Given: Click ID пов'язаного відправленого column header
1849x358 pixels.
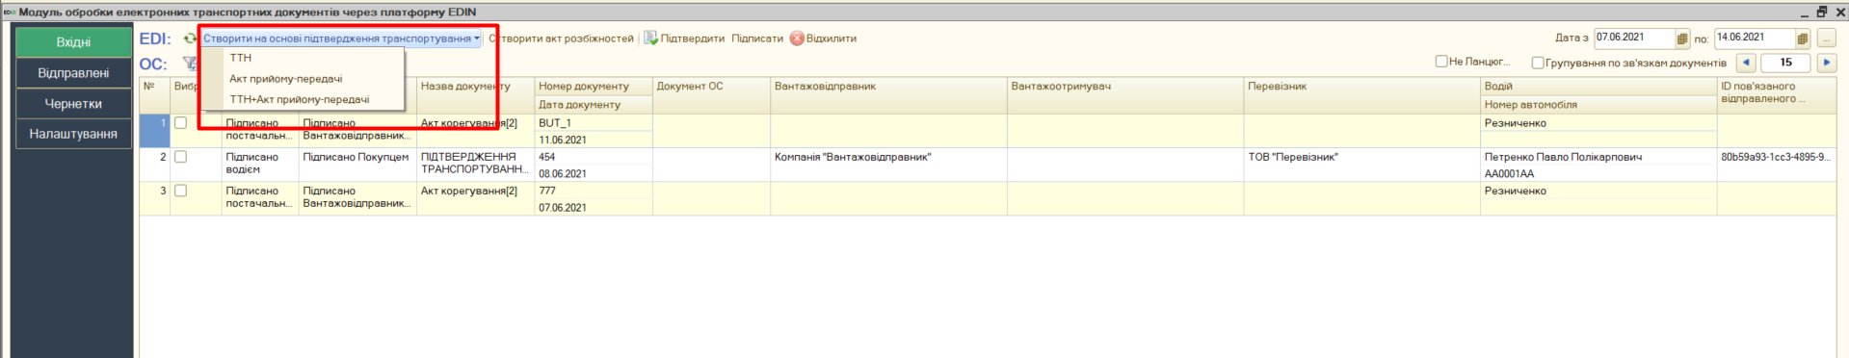Looking at the screenshot, I should point(1777,95).
